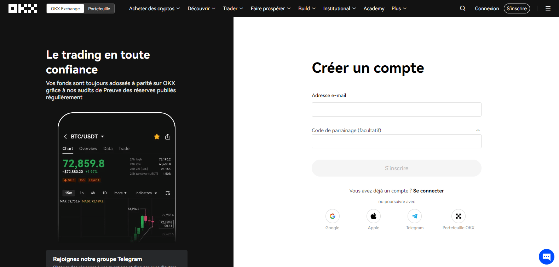Collapse the Code de parrainage section
The height and width of the screenshot is (267, 559).
(x=478, y=130)
